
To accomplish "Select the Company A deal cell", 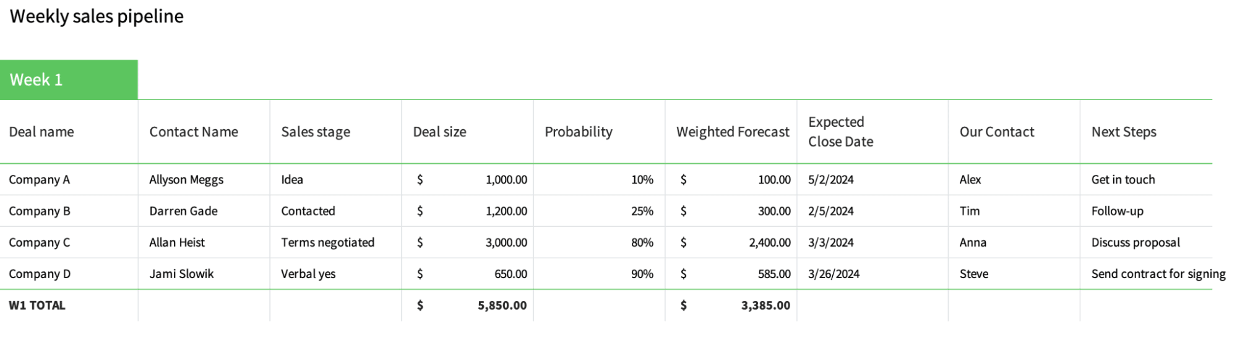I will point(40,180).
